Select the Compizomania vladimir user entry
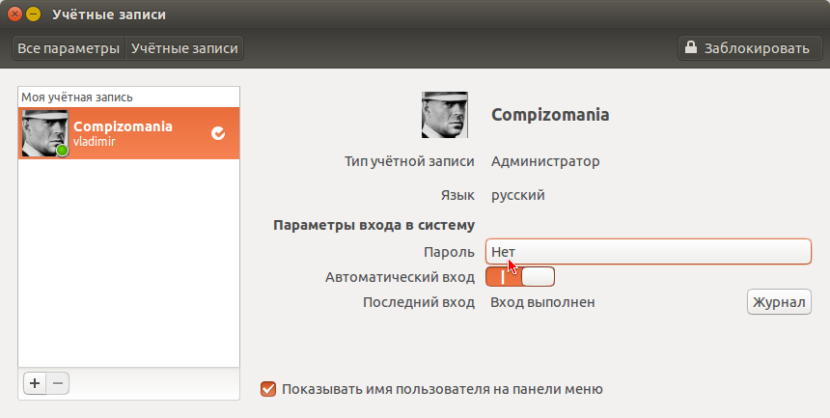This screenshot has width=830, height=418. [x=128, y=133]
